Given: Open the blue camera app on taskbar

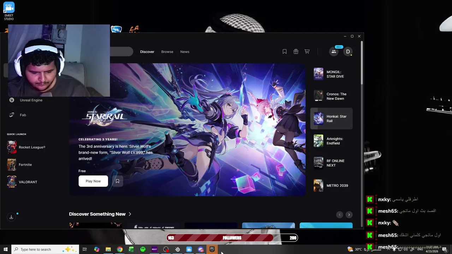Looking at the screenshot, I should [x=189, y=249].
